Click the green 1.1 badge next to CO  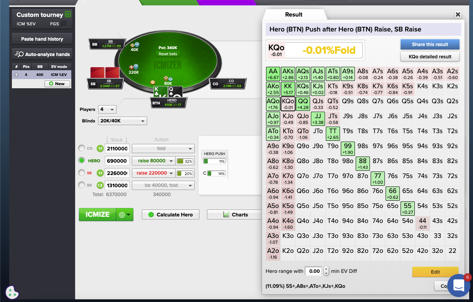click(x=100, y=149)
